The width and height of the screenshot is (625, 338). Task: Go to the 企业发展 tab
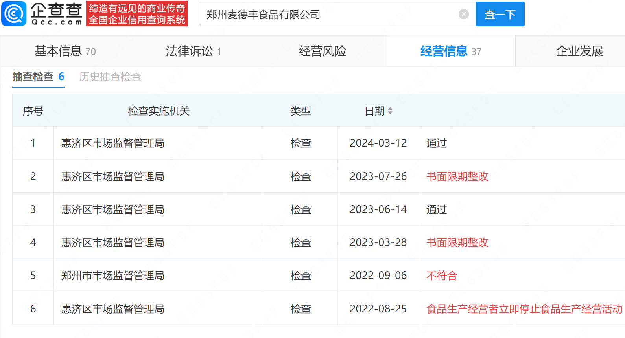(x=579, y=51)
